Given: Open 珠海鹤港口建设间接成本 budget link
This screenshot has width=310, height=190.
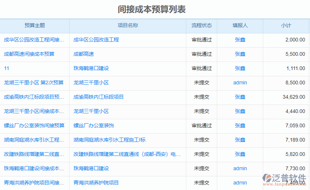Looking at the screenshot, I should point(34,168).
